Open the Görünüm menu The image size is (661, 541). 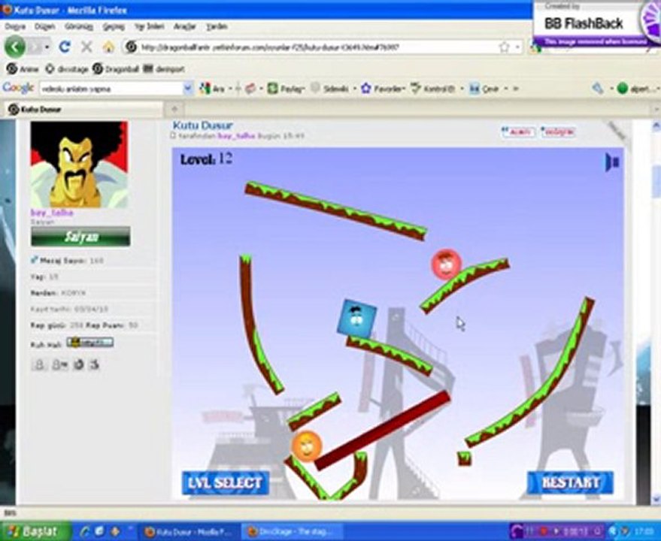point(79,26)
